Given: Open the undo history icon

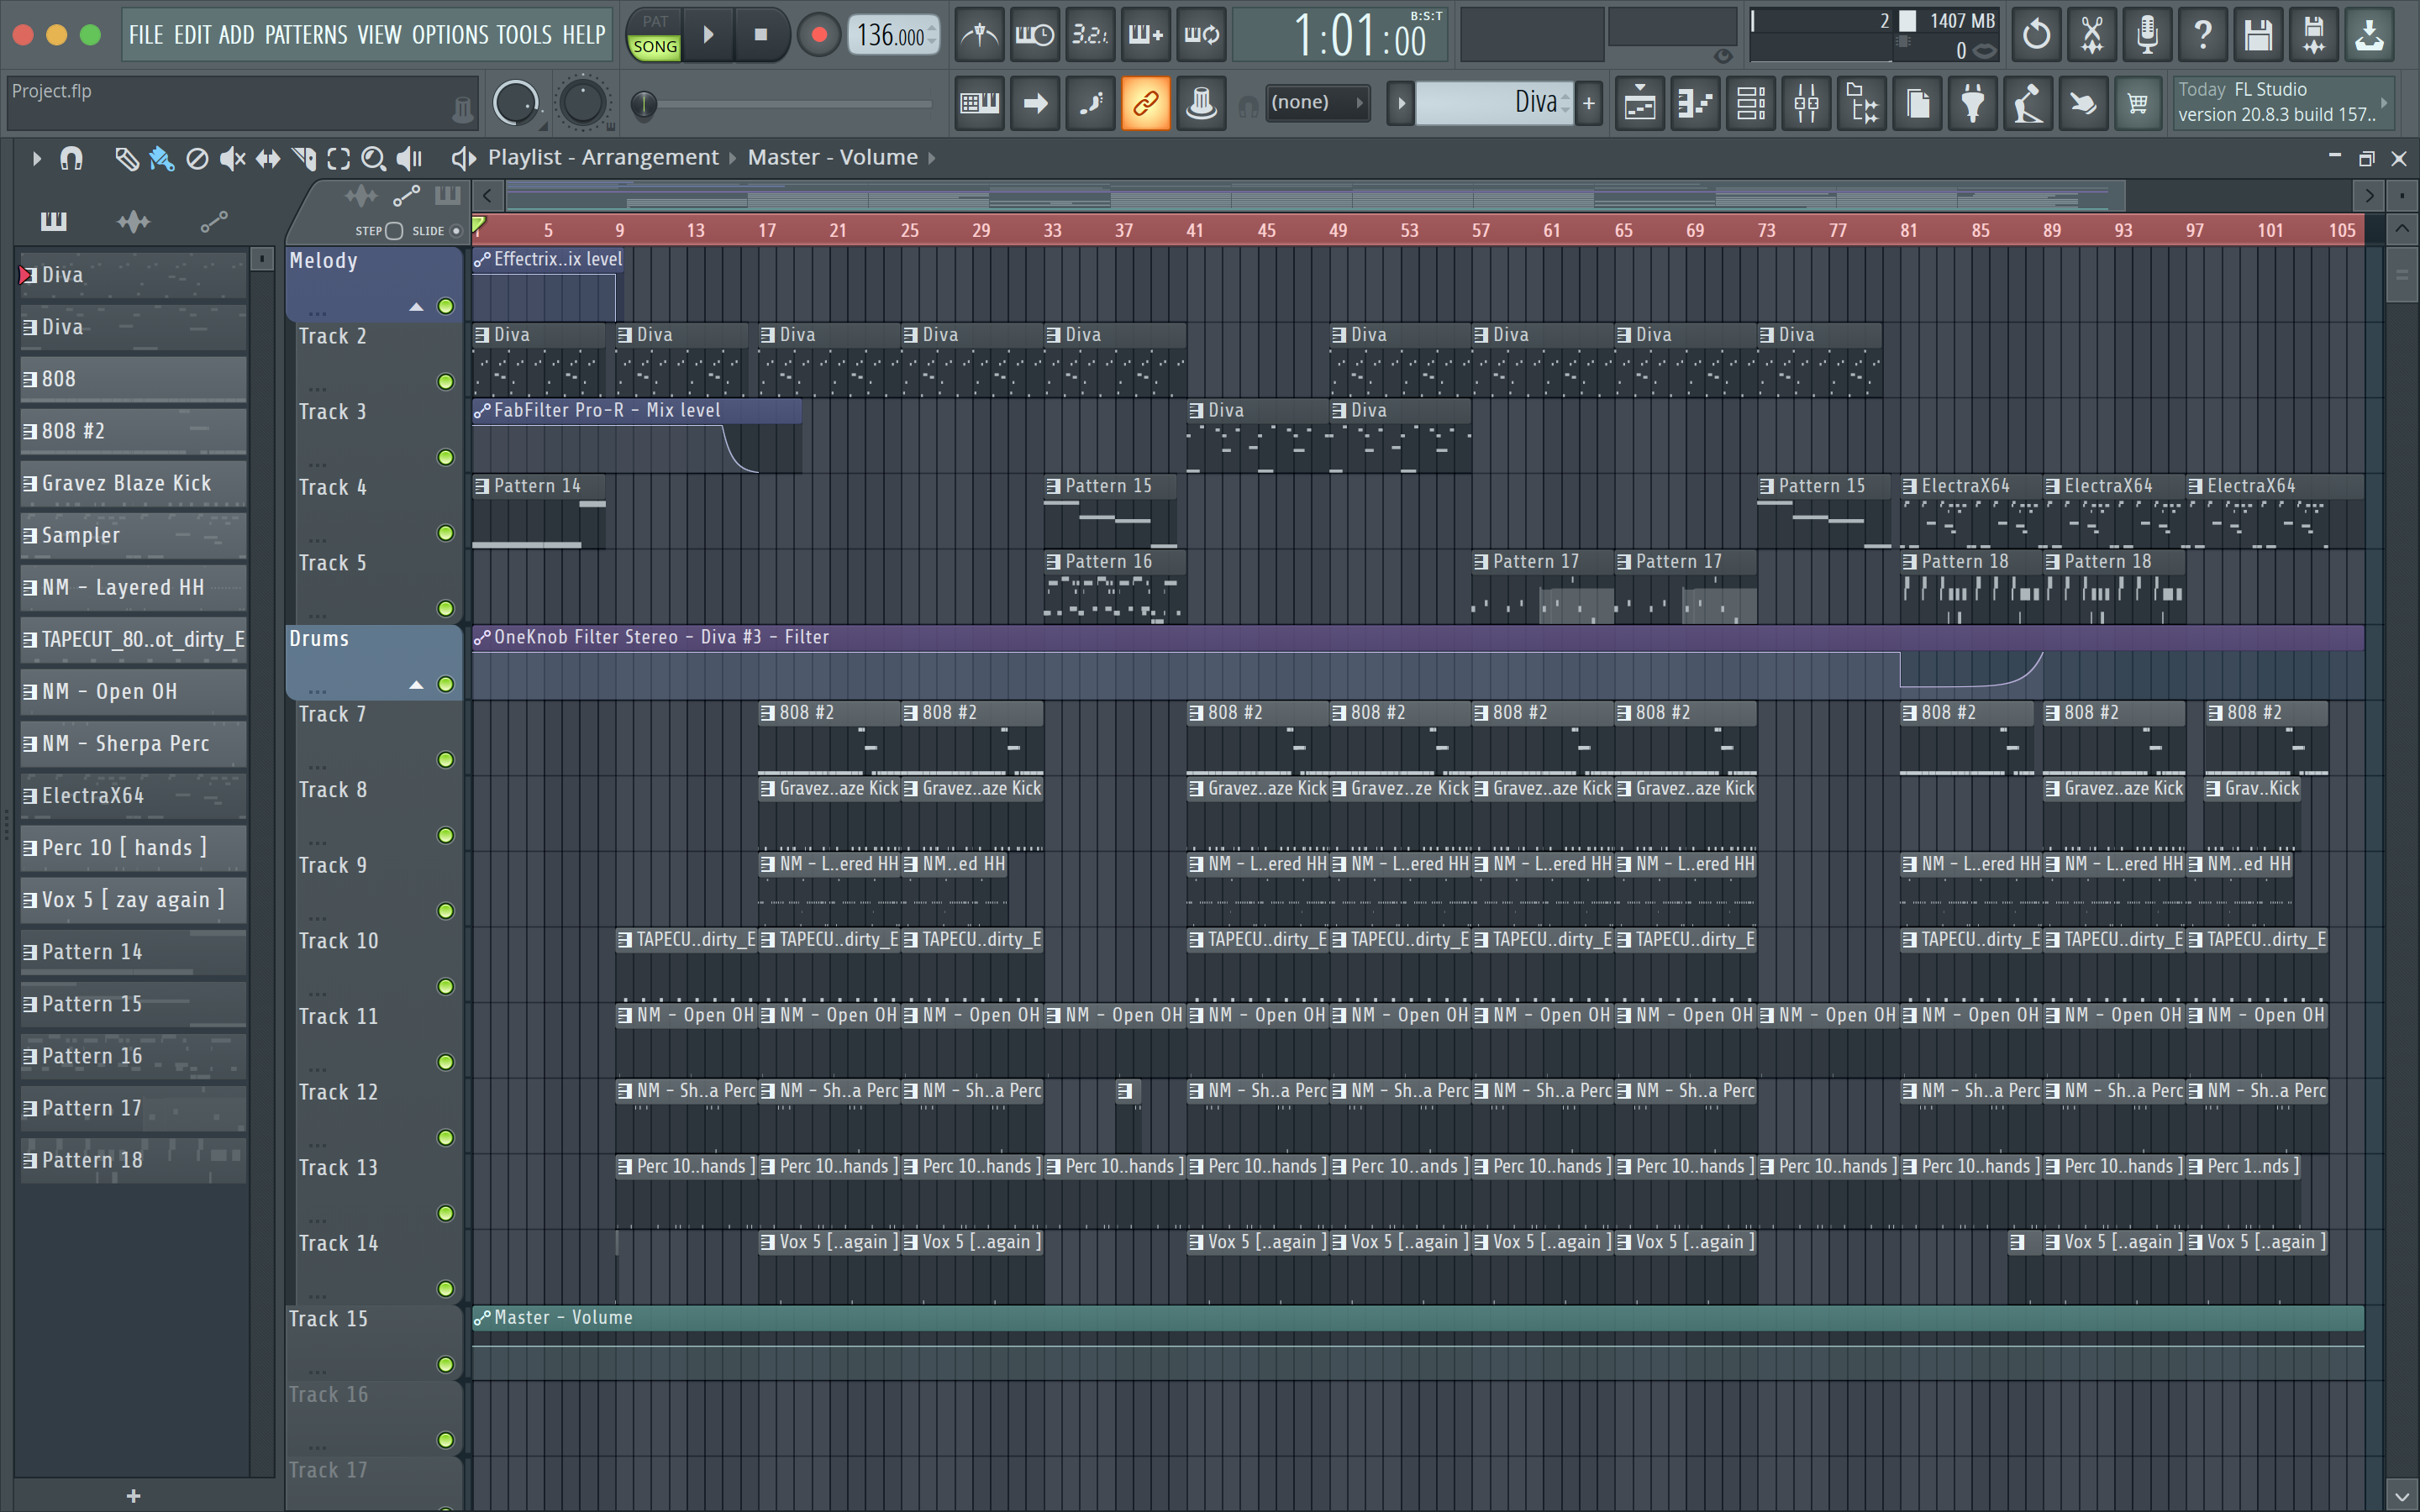Looking at the screenshot, I should pos(2036,36).
